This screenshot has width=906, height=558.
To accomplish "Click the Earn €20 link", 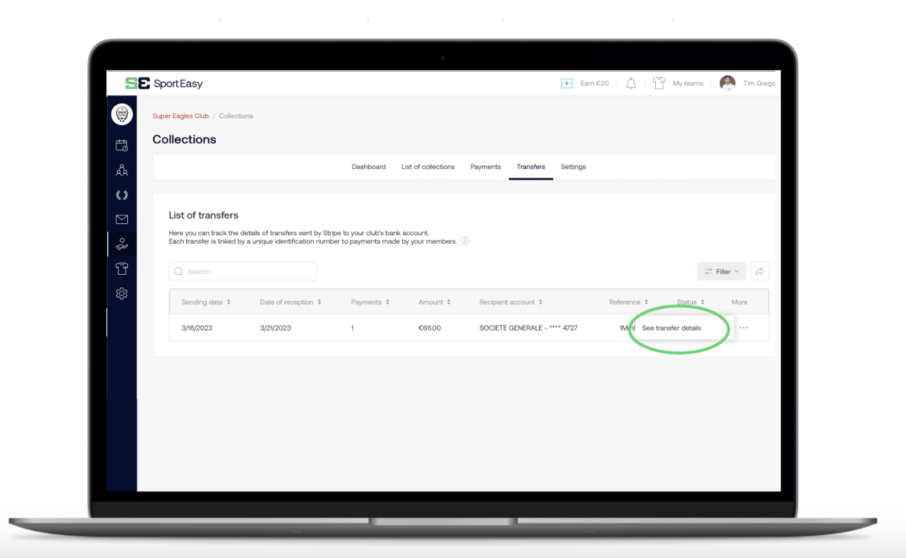I will (x=585, y=83).
